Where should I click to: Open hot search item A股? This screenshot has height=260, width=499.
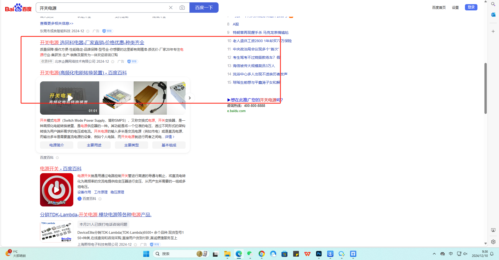tap(236, 24)
